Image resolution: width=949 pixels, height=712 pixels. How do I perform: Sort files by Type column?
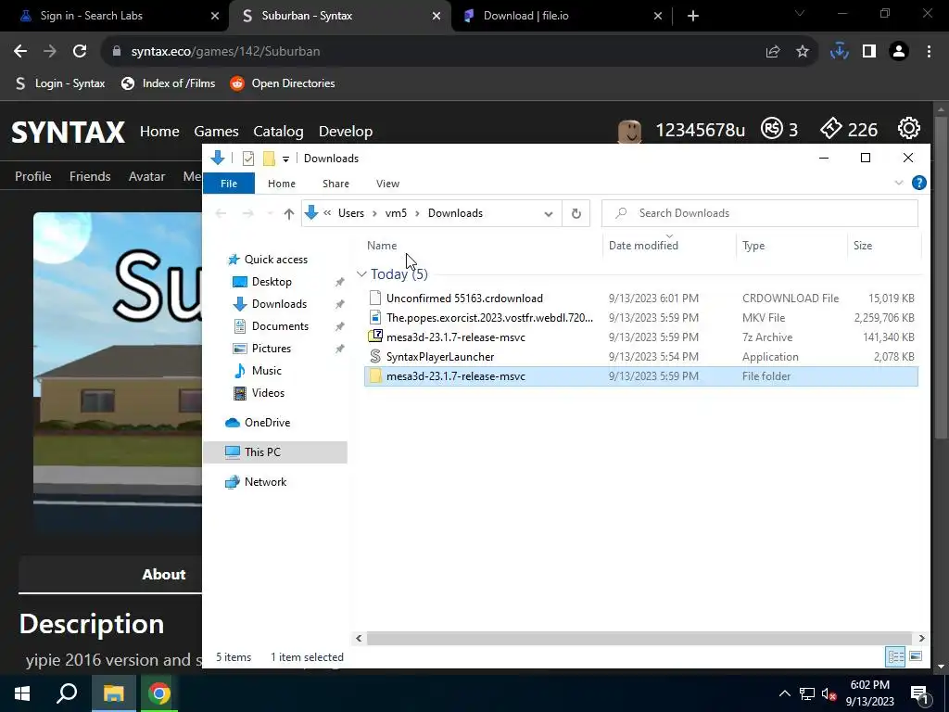(x=753, y=245)
